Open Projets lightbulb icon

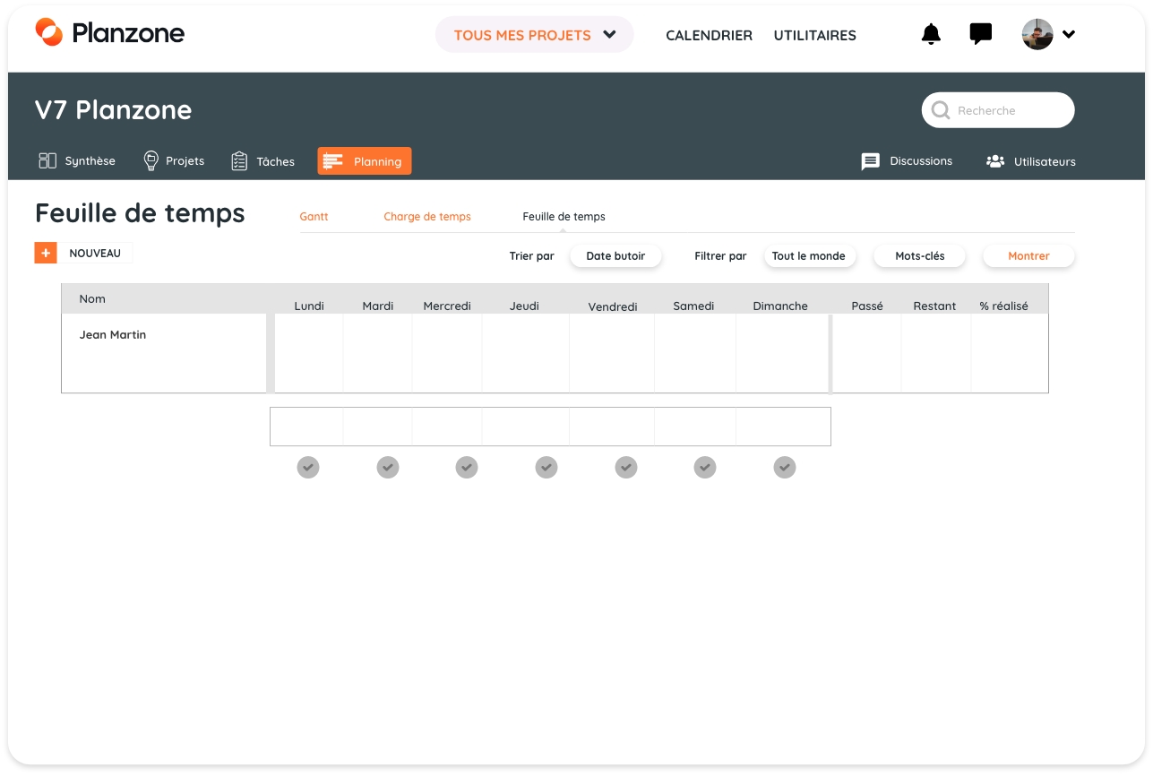151,161
